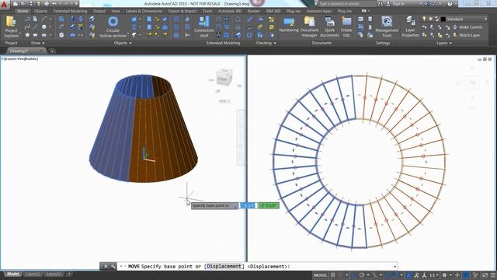Open Management Tools in Settings panel
The width and height of the screenshot is (497, 280).
(387, 26)
